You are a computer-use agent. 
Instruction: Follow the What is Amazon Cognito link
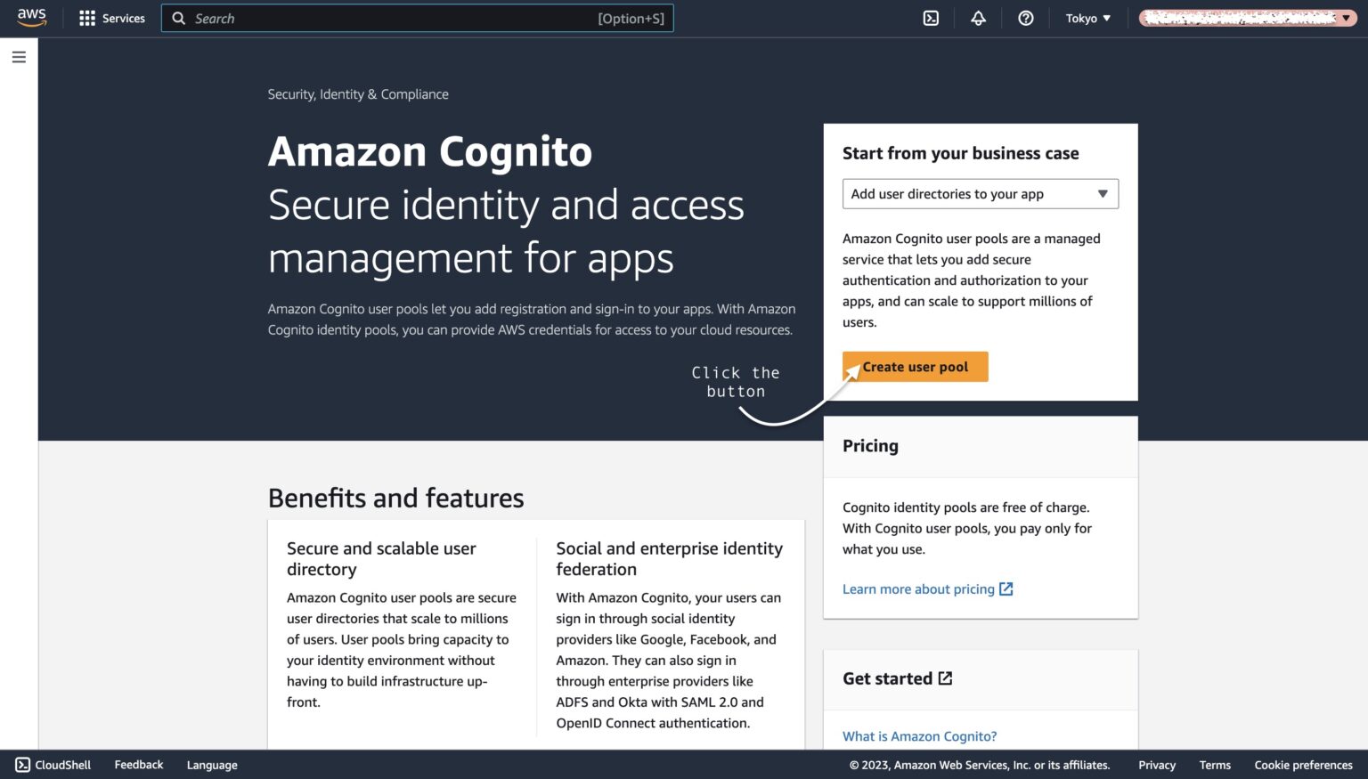919,736
